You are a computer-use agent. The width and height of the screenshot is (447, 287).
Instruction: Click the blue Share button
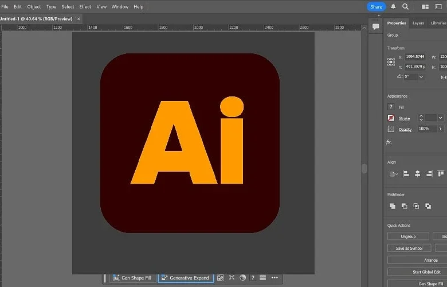point(377,7)
